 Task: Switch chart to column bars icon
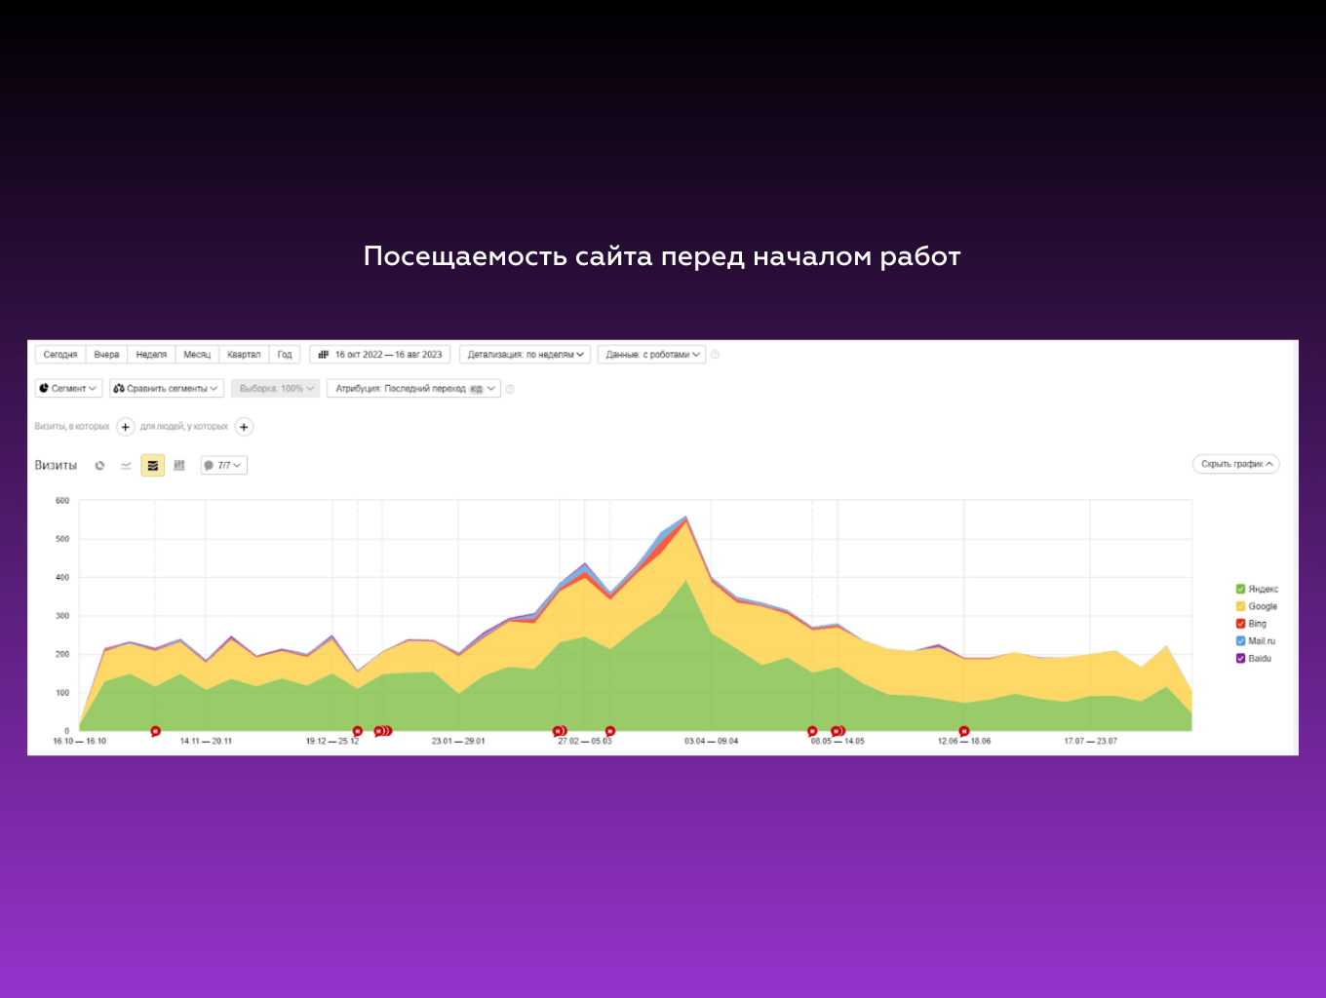coord(179,466)
